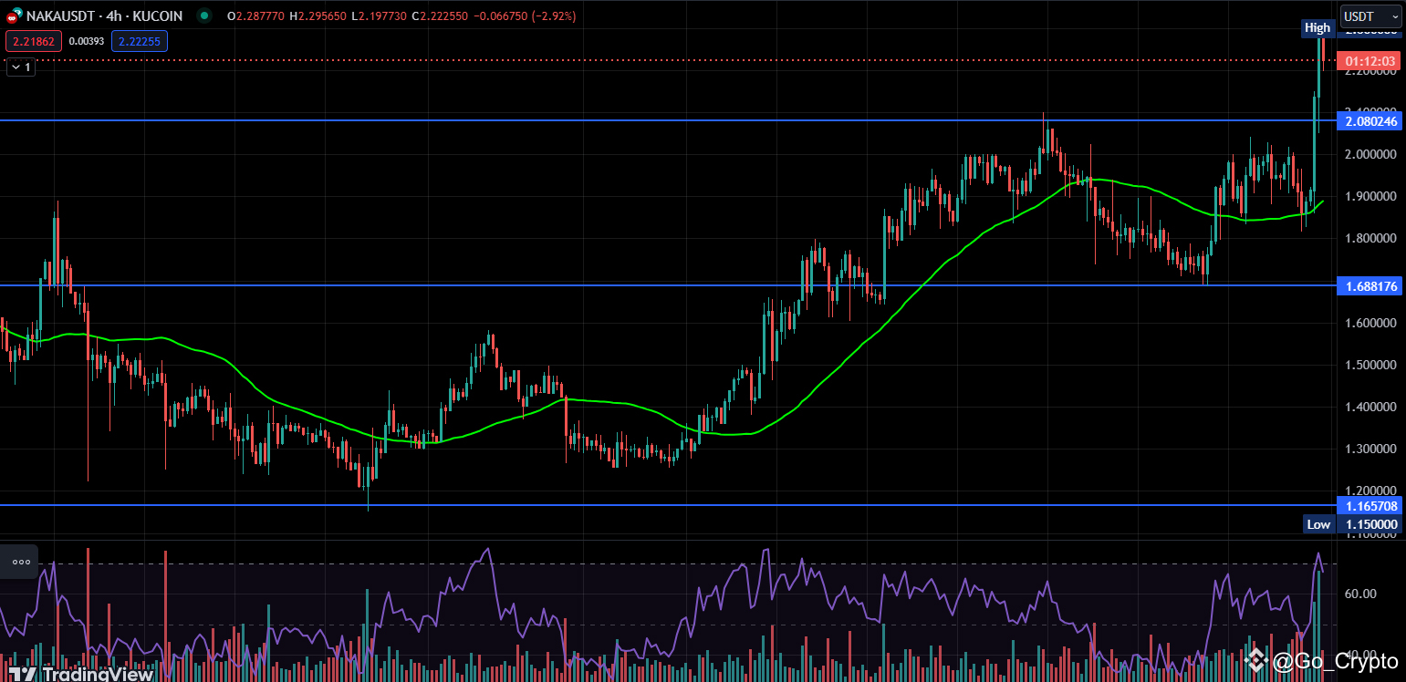This screenshot has height=682, width=1406.
Task: Click the 1.900000 price axis label
Action: tap(1370, 196)
